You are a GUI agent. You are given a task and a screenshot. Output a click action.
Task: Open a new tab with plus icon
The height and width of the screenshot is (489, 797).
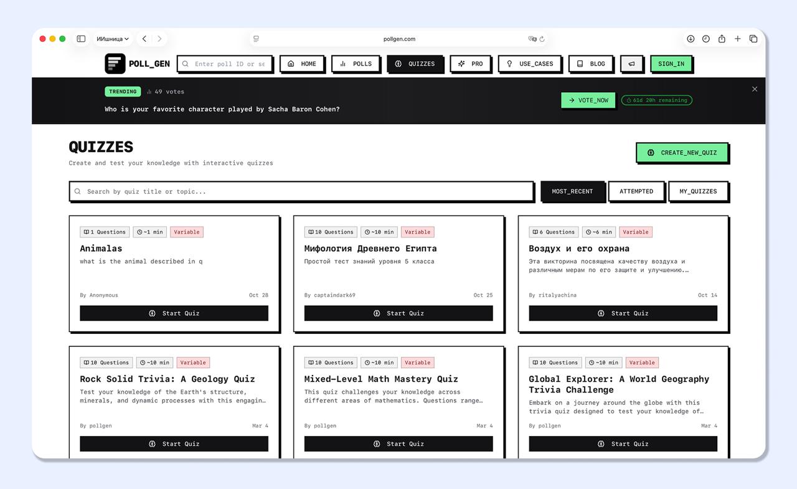point(738,39)
